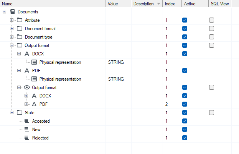Enable SQL View for Document format
This screenshot has height=154, width=239.
point(211,28)
